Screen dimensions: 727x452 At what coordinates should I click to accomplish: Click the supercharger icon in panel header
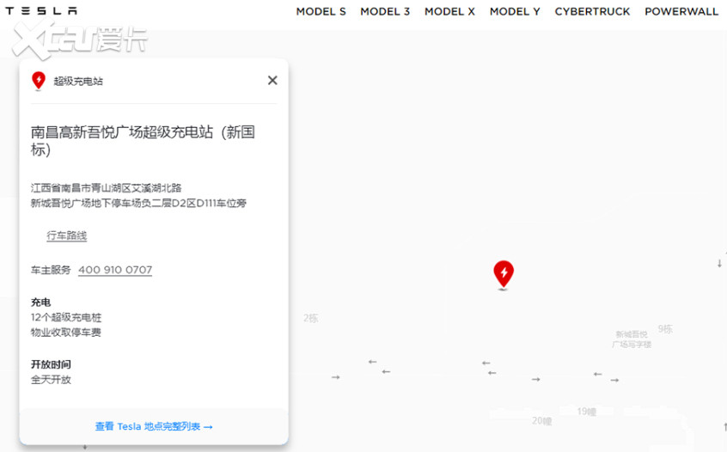(x=39, y=81)
